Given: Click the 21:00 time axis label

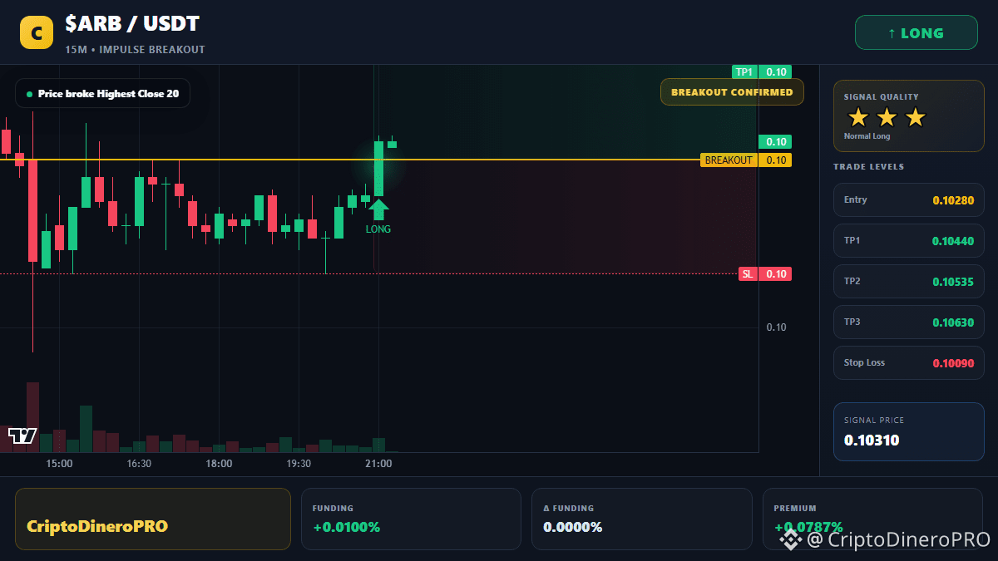Looking at the screenshot, I should pos(378,464).
